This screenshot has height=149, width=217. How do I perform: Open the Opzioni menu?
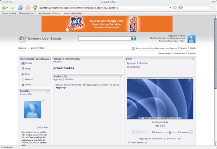click(x=192, y=54)
